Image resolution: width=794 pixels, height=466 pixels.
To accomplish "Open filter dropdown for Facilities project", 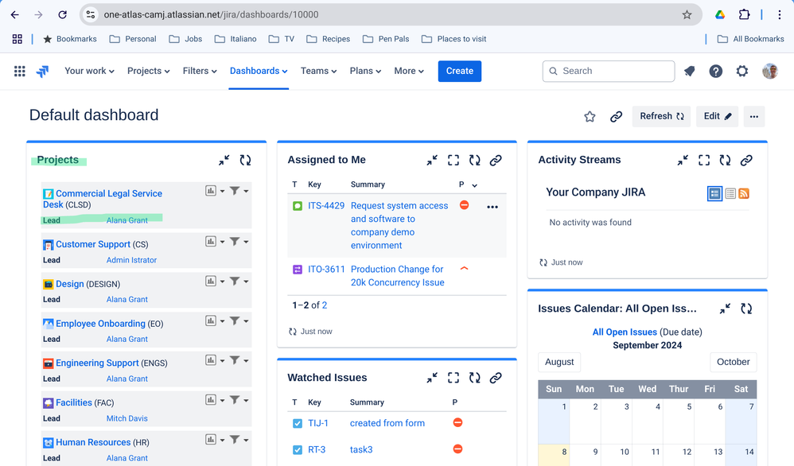I will click(x=239, y=400).
